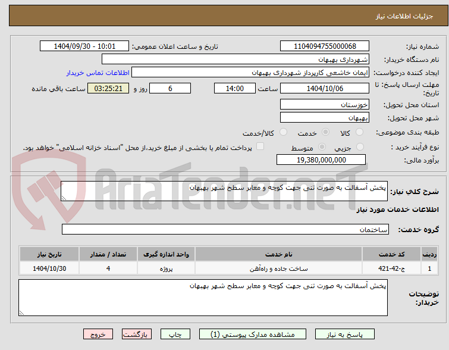Viewport: 449px width, 350px height.
Task: Click the کد خدمت column header
Action: [x=391, y=254]
